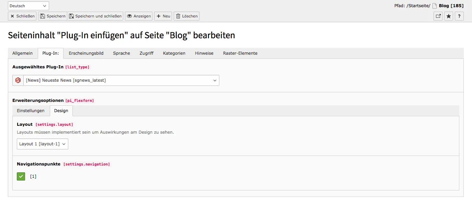Select the Zugriff tab
This screenshot has height=199, width=472.
coord(146,53)
